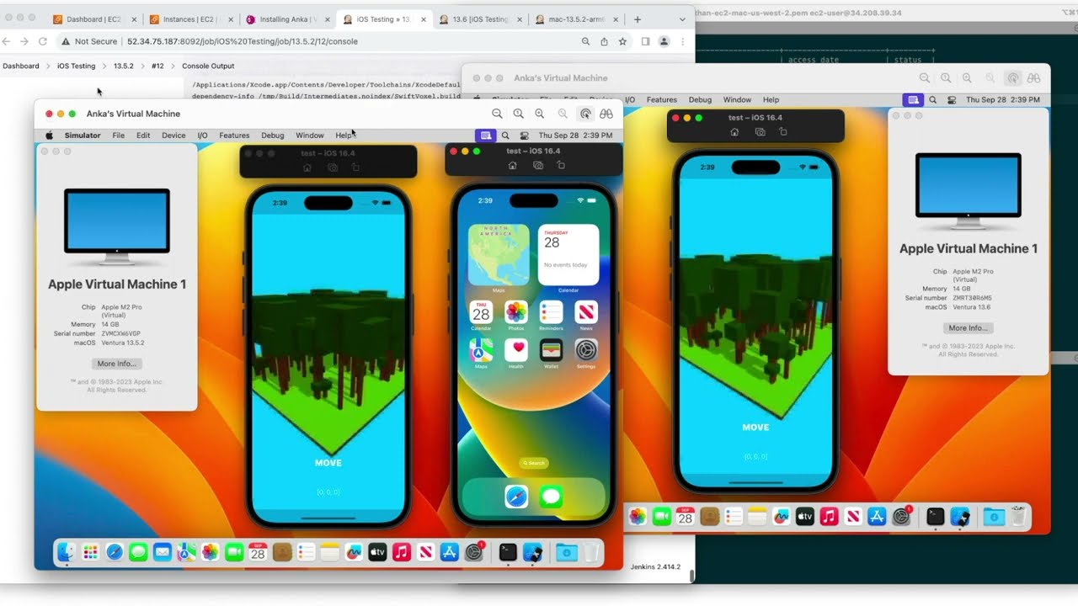Open Music in front VM dock
The width and height of the screenshot is (1078, 606).
402,552
